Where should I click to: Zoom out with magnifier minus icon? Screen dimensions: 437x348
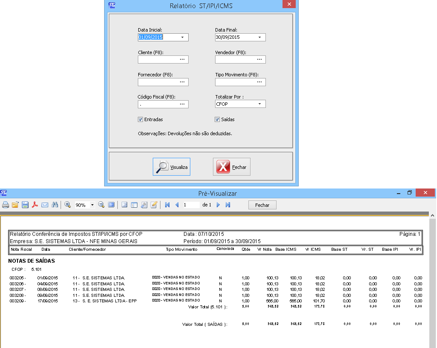click(102, 205)
